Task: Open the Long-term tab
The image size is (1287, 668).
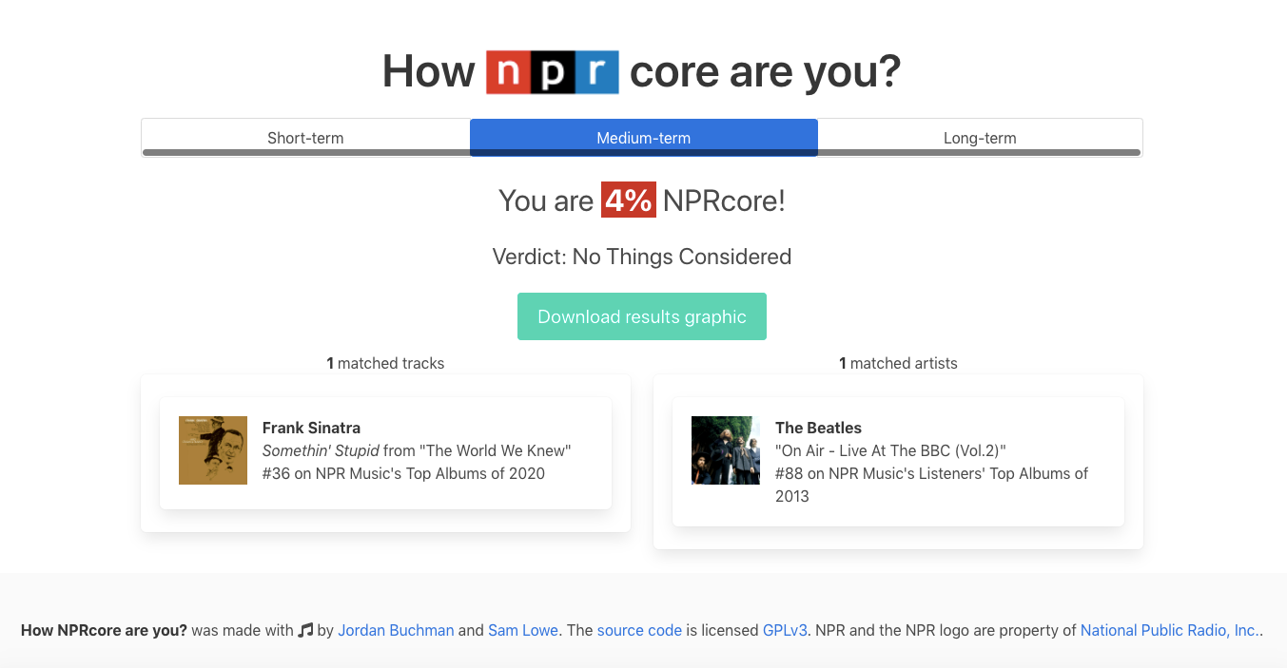Action: 980,138
